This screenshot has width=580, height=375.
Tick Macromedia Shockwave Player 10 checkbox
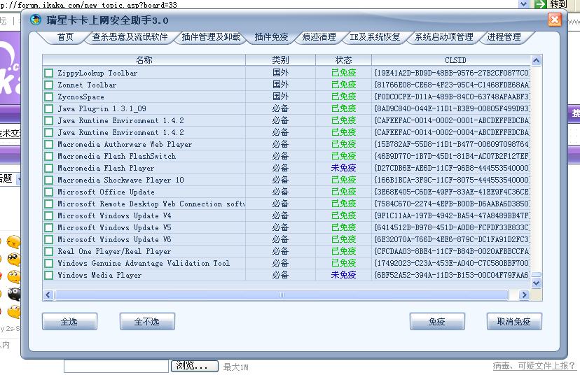pyautogui.click(x=48, y=180)
